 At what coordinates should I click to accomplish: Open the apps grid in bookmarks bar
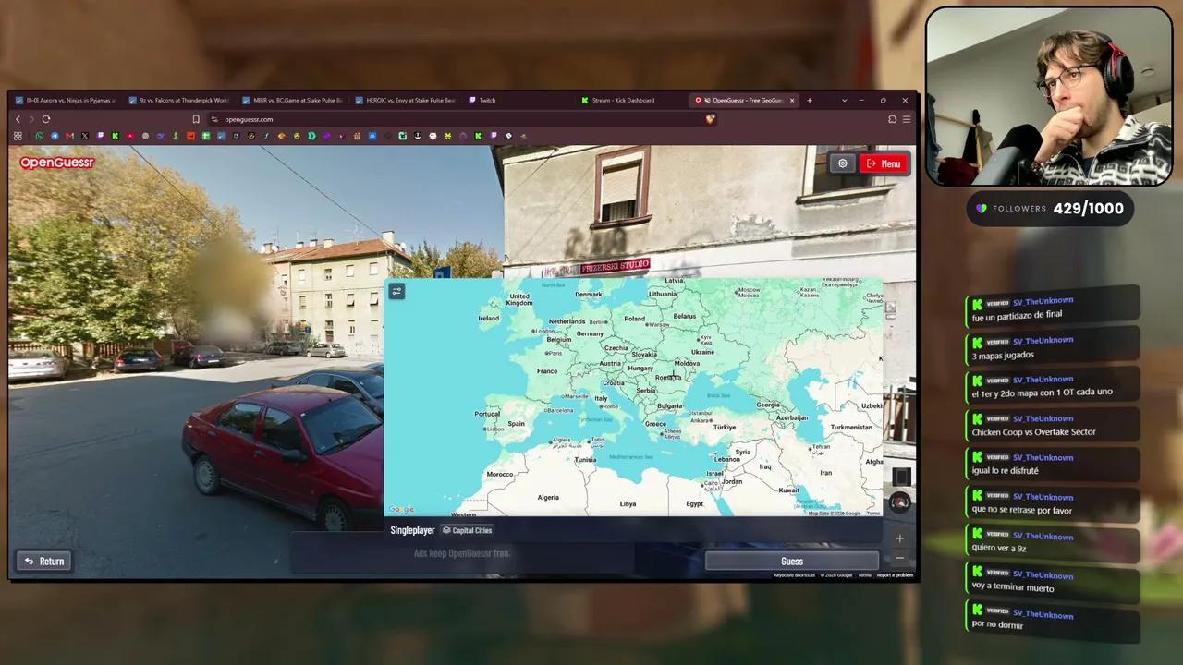pos(18,136)
